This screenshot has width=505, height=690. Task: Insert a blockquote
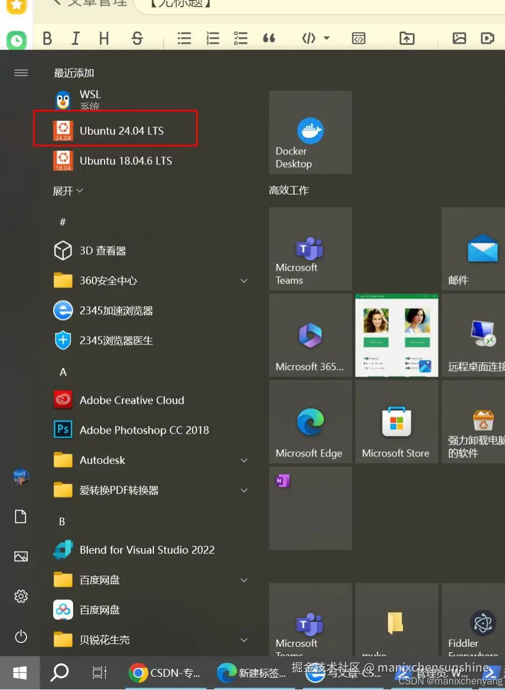pos(269,38)
